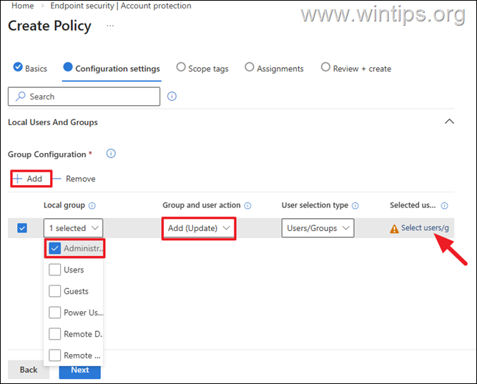Switch to the Assignments tab

274,68
